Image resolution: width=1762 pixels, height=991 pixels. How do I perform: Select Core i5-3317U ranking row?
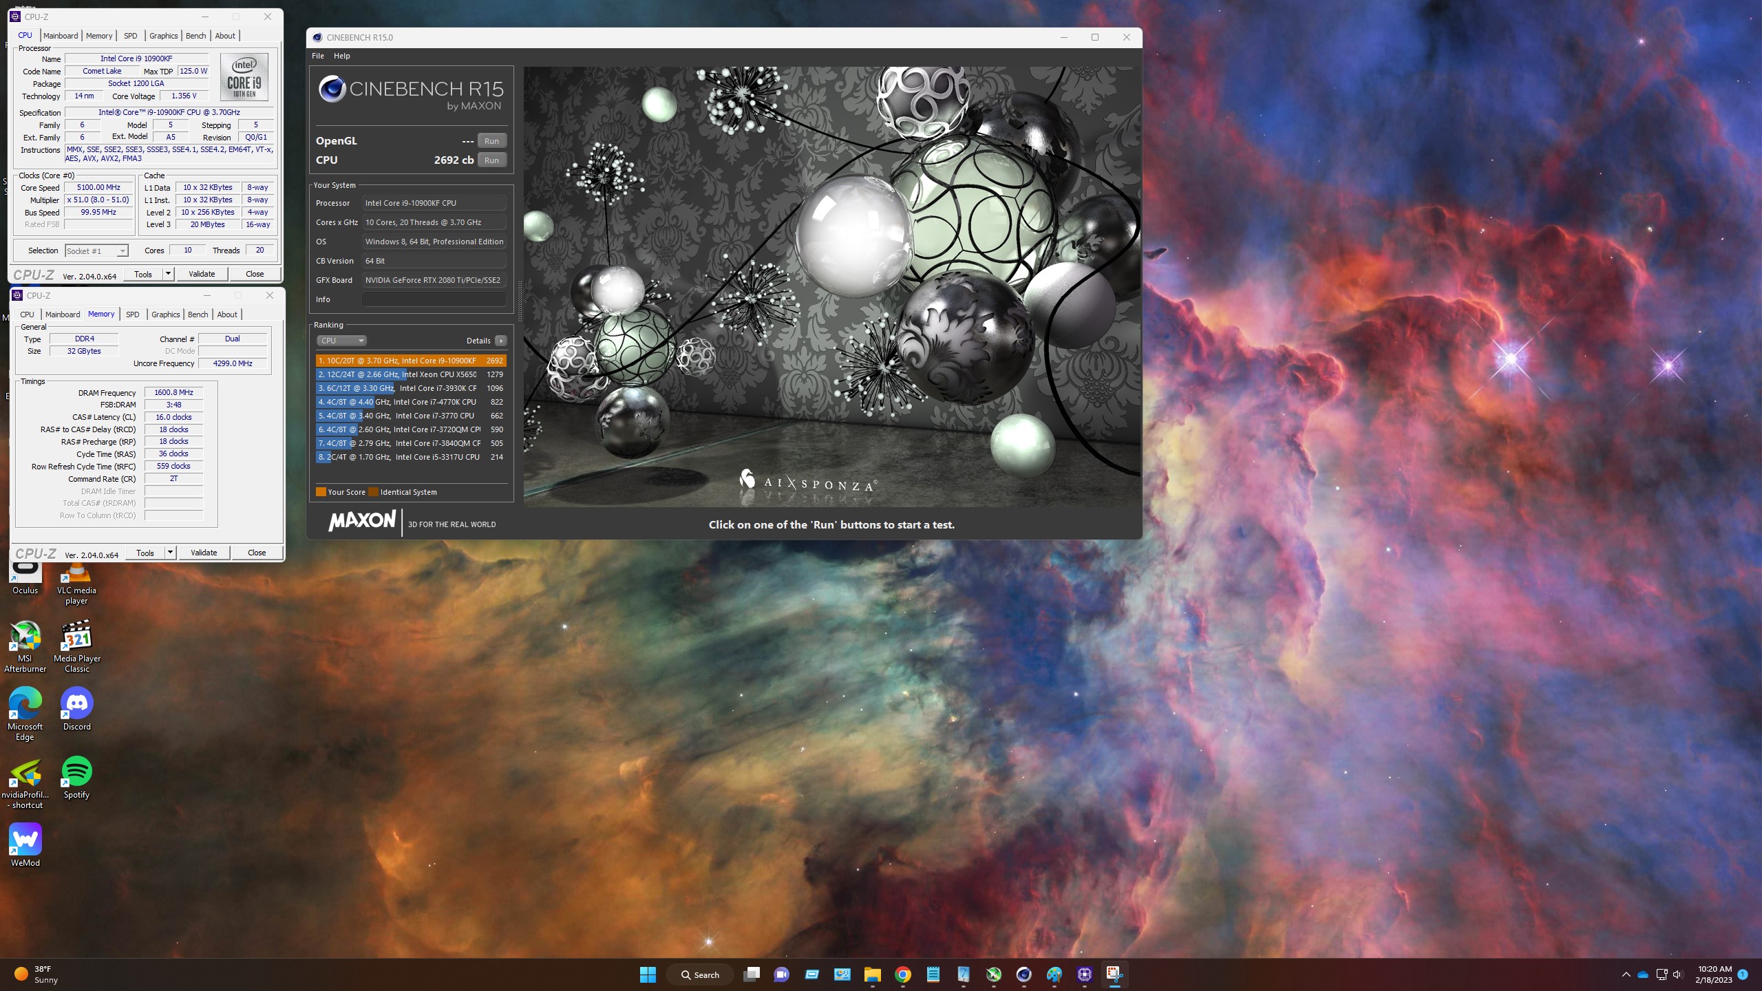coord(411,457)
